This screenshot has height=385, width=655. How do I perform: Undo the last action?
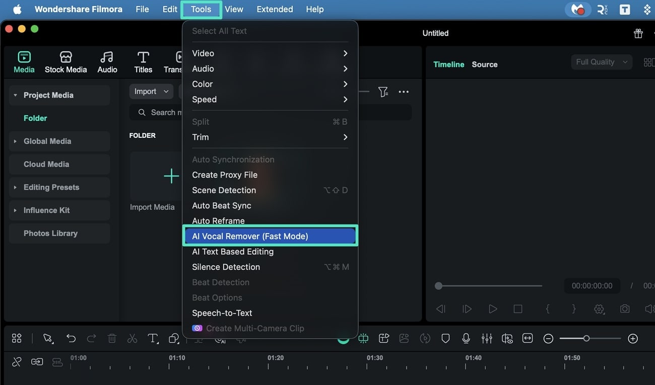[x=71, y=338]
